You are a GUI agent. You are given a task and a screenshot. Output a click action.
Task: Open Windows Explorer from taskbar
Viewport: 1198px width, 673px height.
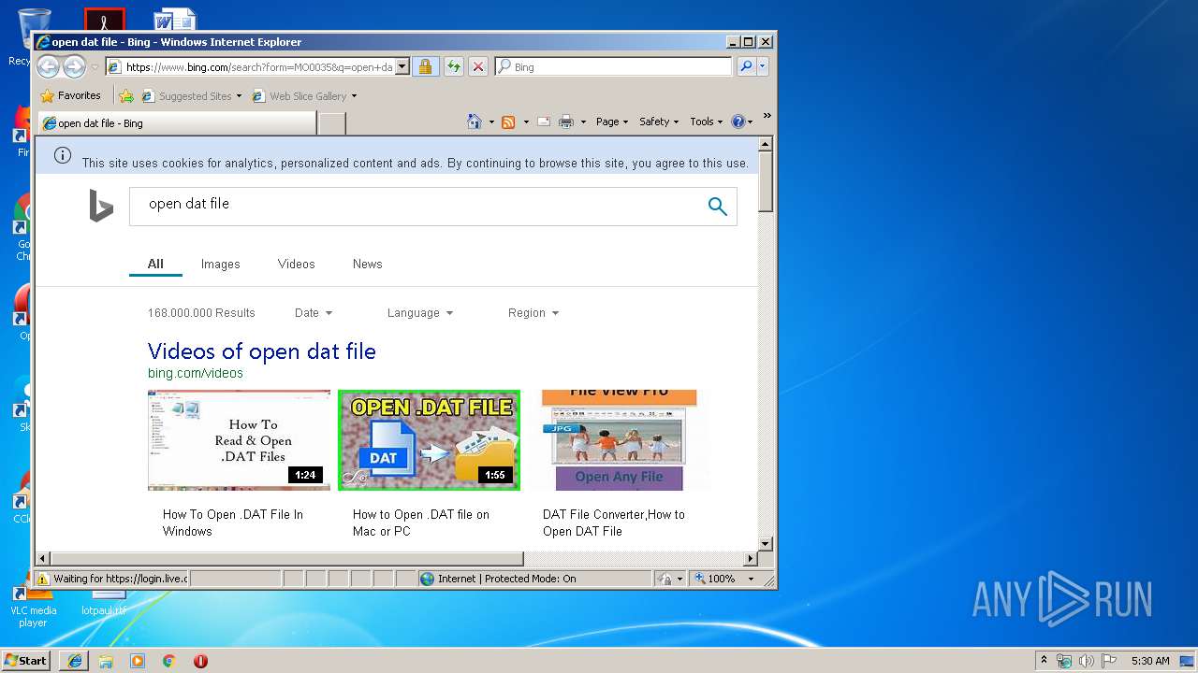(x=106, y=661)
